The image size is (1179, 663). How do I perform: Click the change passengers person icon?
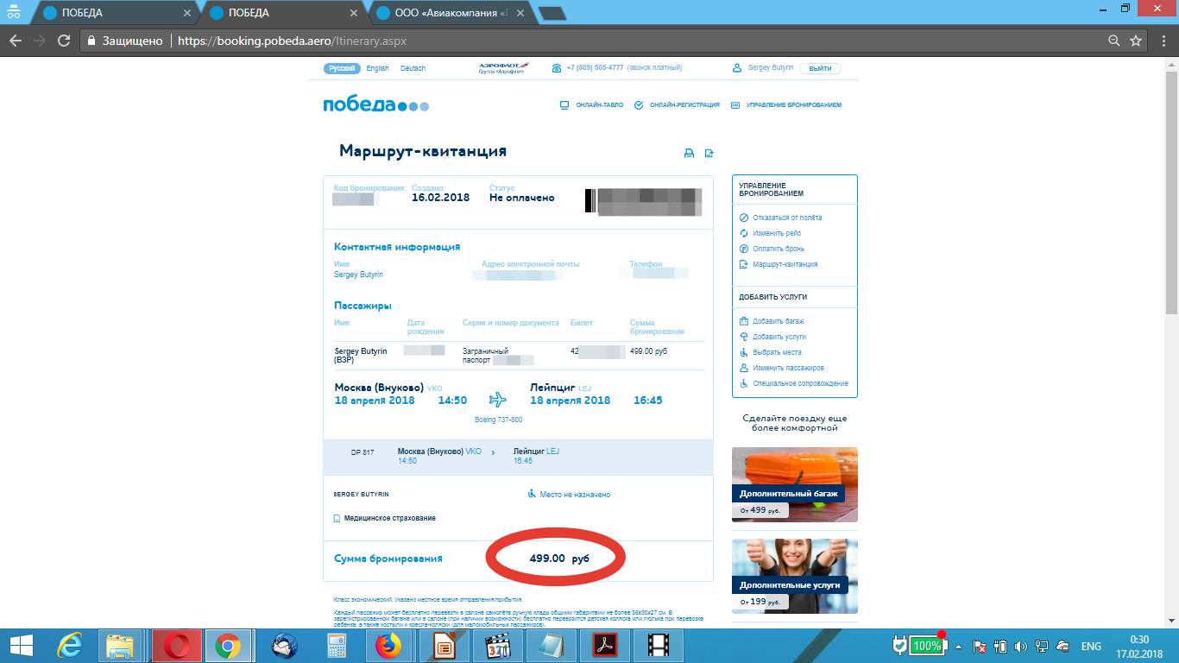point(744,368)
